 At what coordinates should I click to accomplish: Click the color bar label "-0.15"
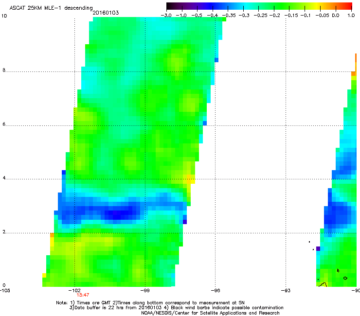pos(291,16)
